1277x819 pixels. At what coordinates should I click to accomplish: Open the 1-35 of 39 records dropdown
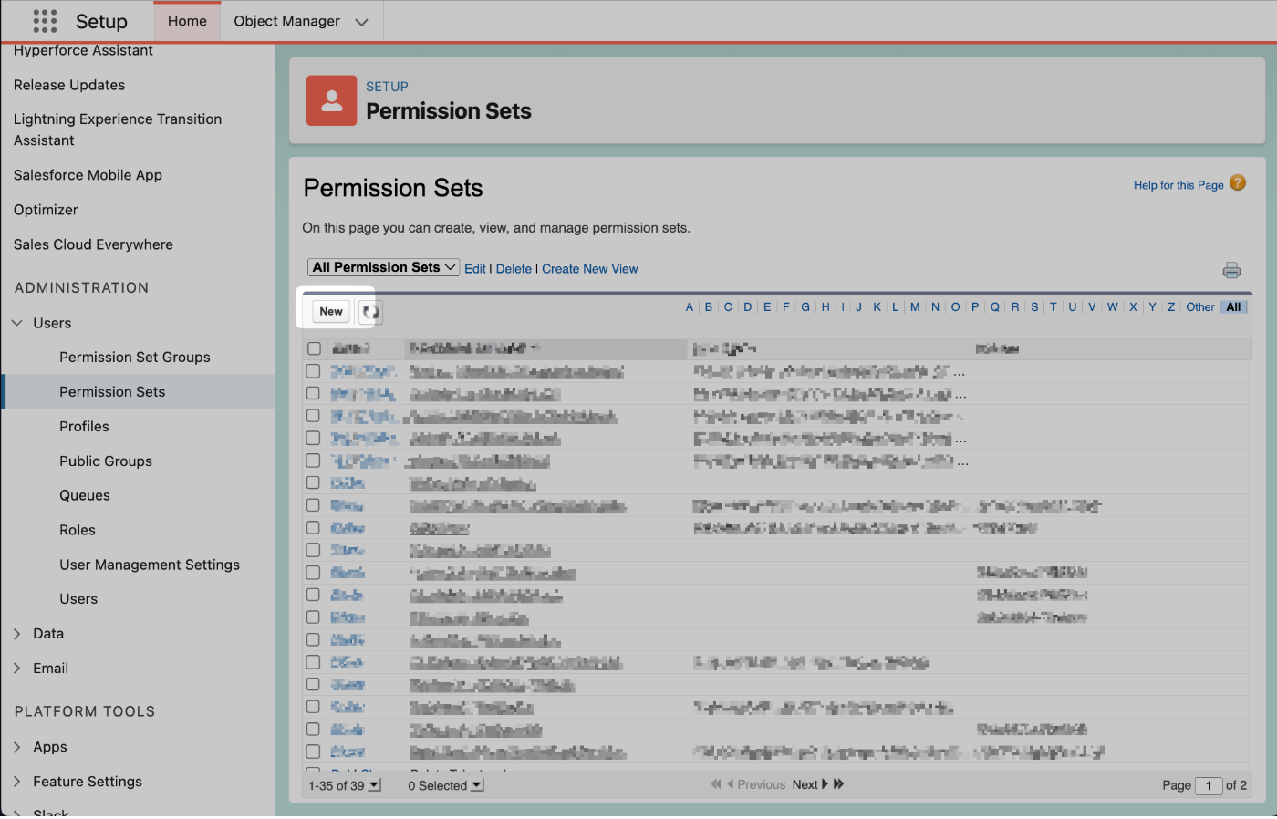click(345, 785)
